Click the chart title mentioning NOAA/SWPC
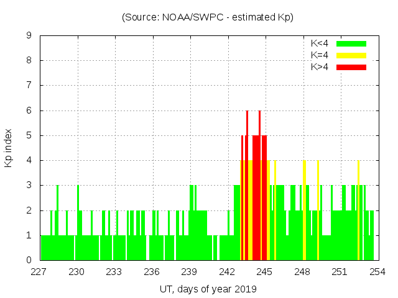The width and height of the screenshot is (398, 298). pyautogui.click(x=208, y=17)
